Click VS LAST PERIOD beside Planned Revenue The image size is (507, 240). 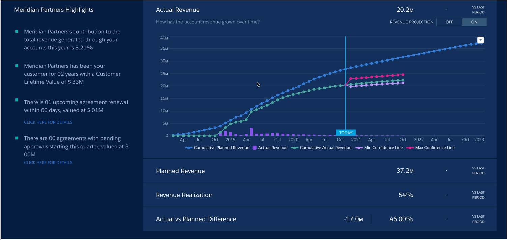[x=478, y=171]
